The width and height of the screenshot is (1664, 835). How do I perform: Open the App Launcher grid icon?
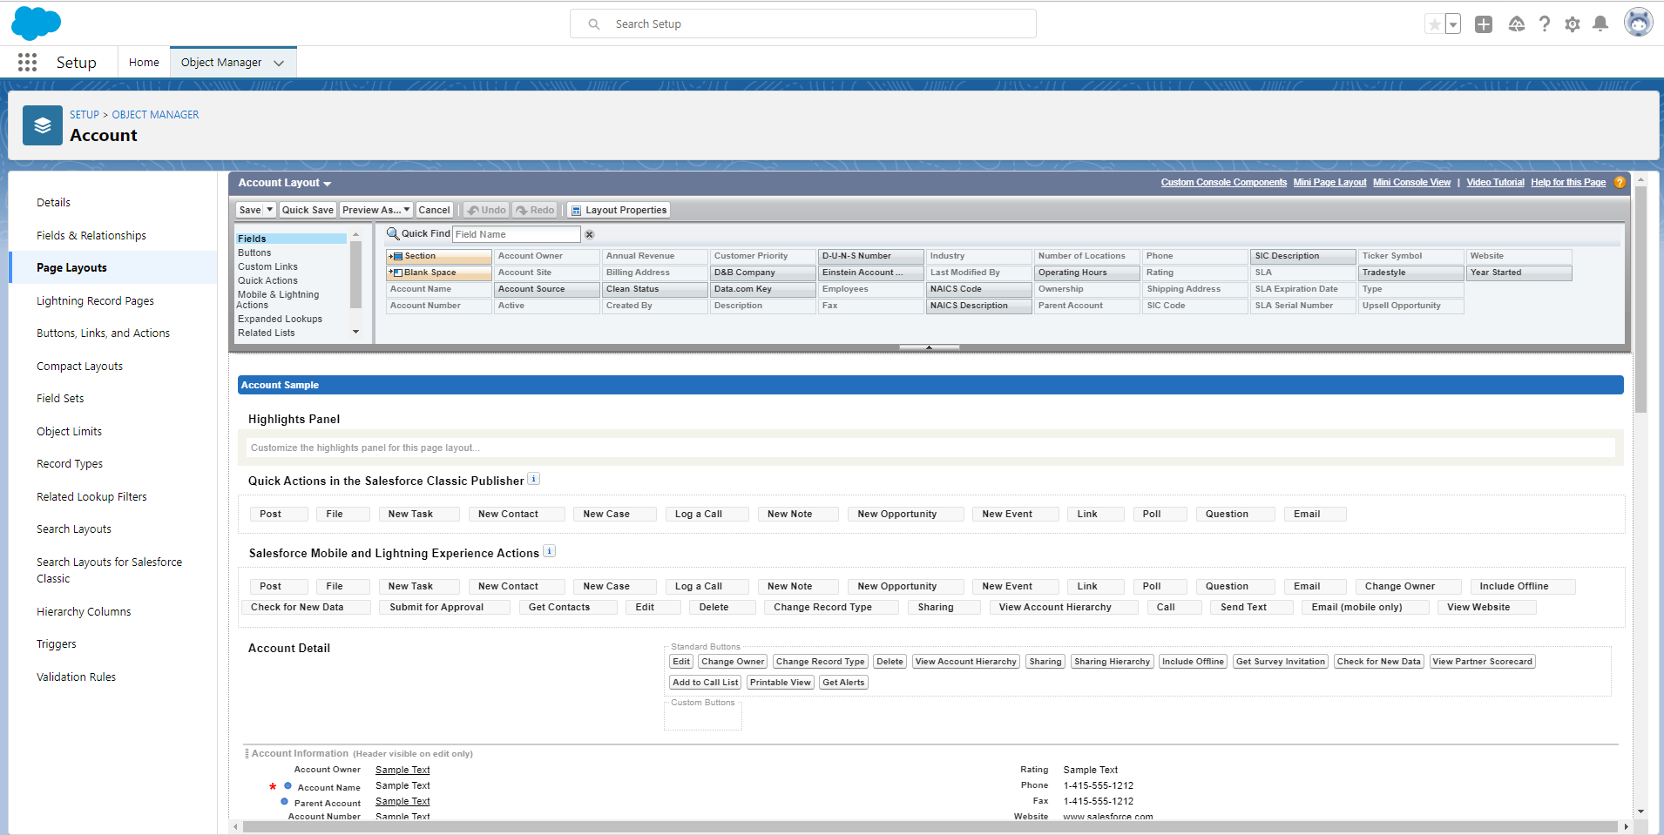(27, 62)
